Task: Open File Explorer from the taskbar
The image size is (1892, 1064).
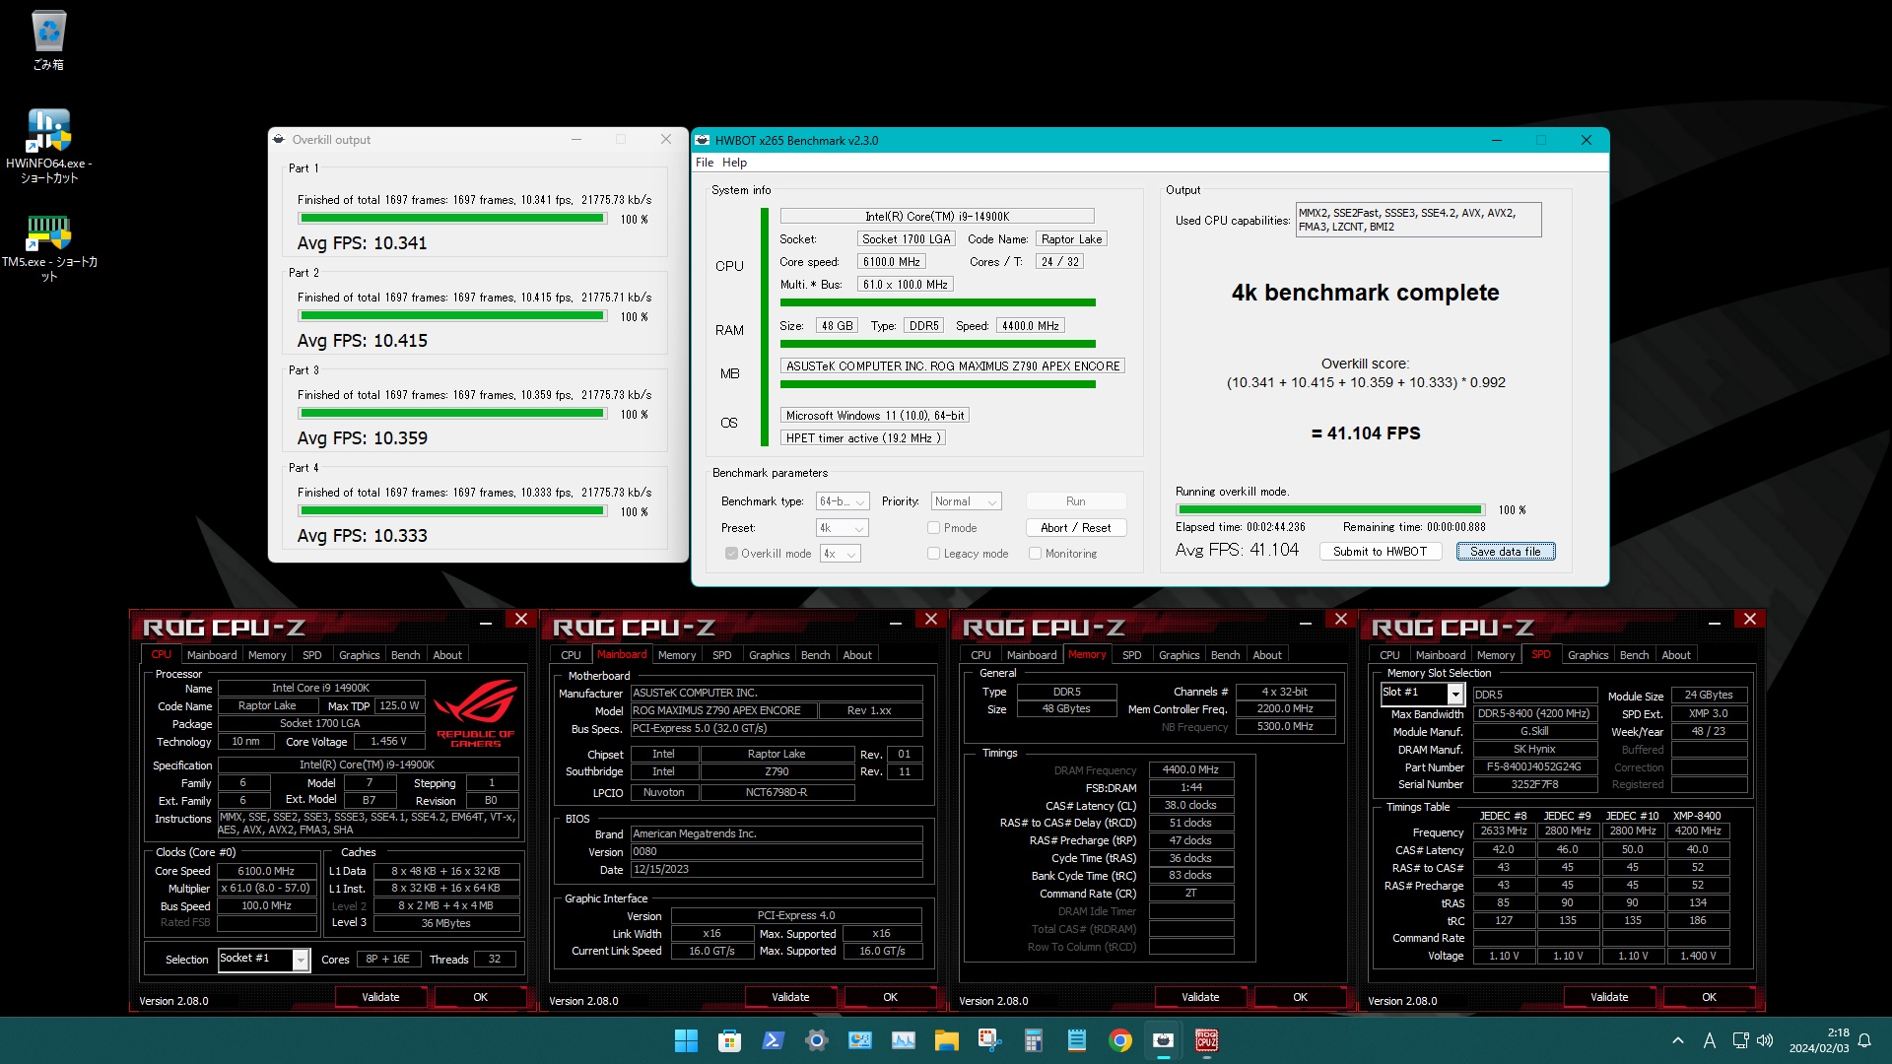Action: point(946,1040)
